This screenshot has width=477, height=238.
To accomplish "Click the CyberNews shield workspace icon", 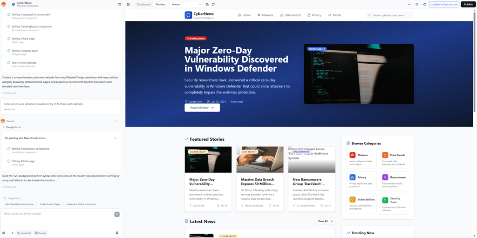I will coord(14,4).
